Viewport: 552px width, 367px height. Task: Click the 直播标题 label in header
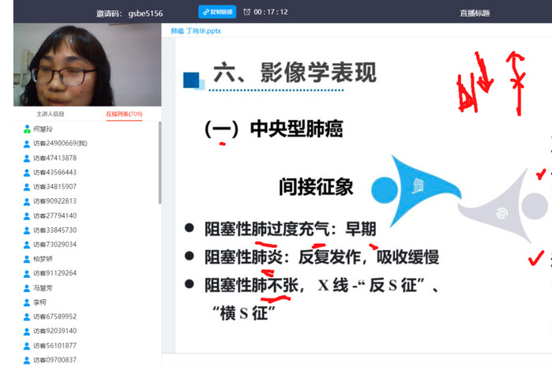[x=475, y=13]
